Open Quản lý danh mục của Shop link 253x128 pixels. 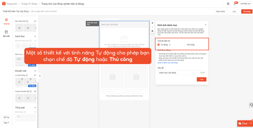pos(168,63)
